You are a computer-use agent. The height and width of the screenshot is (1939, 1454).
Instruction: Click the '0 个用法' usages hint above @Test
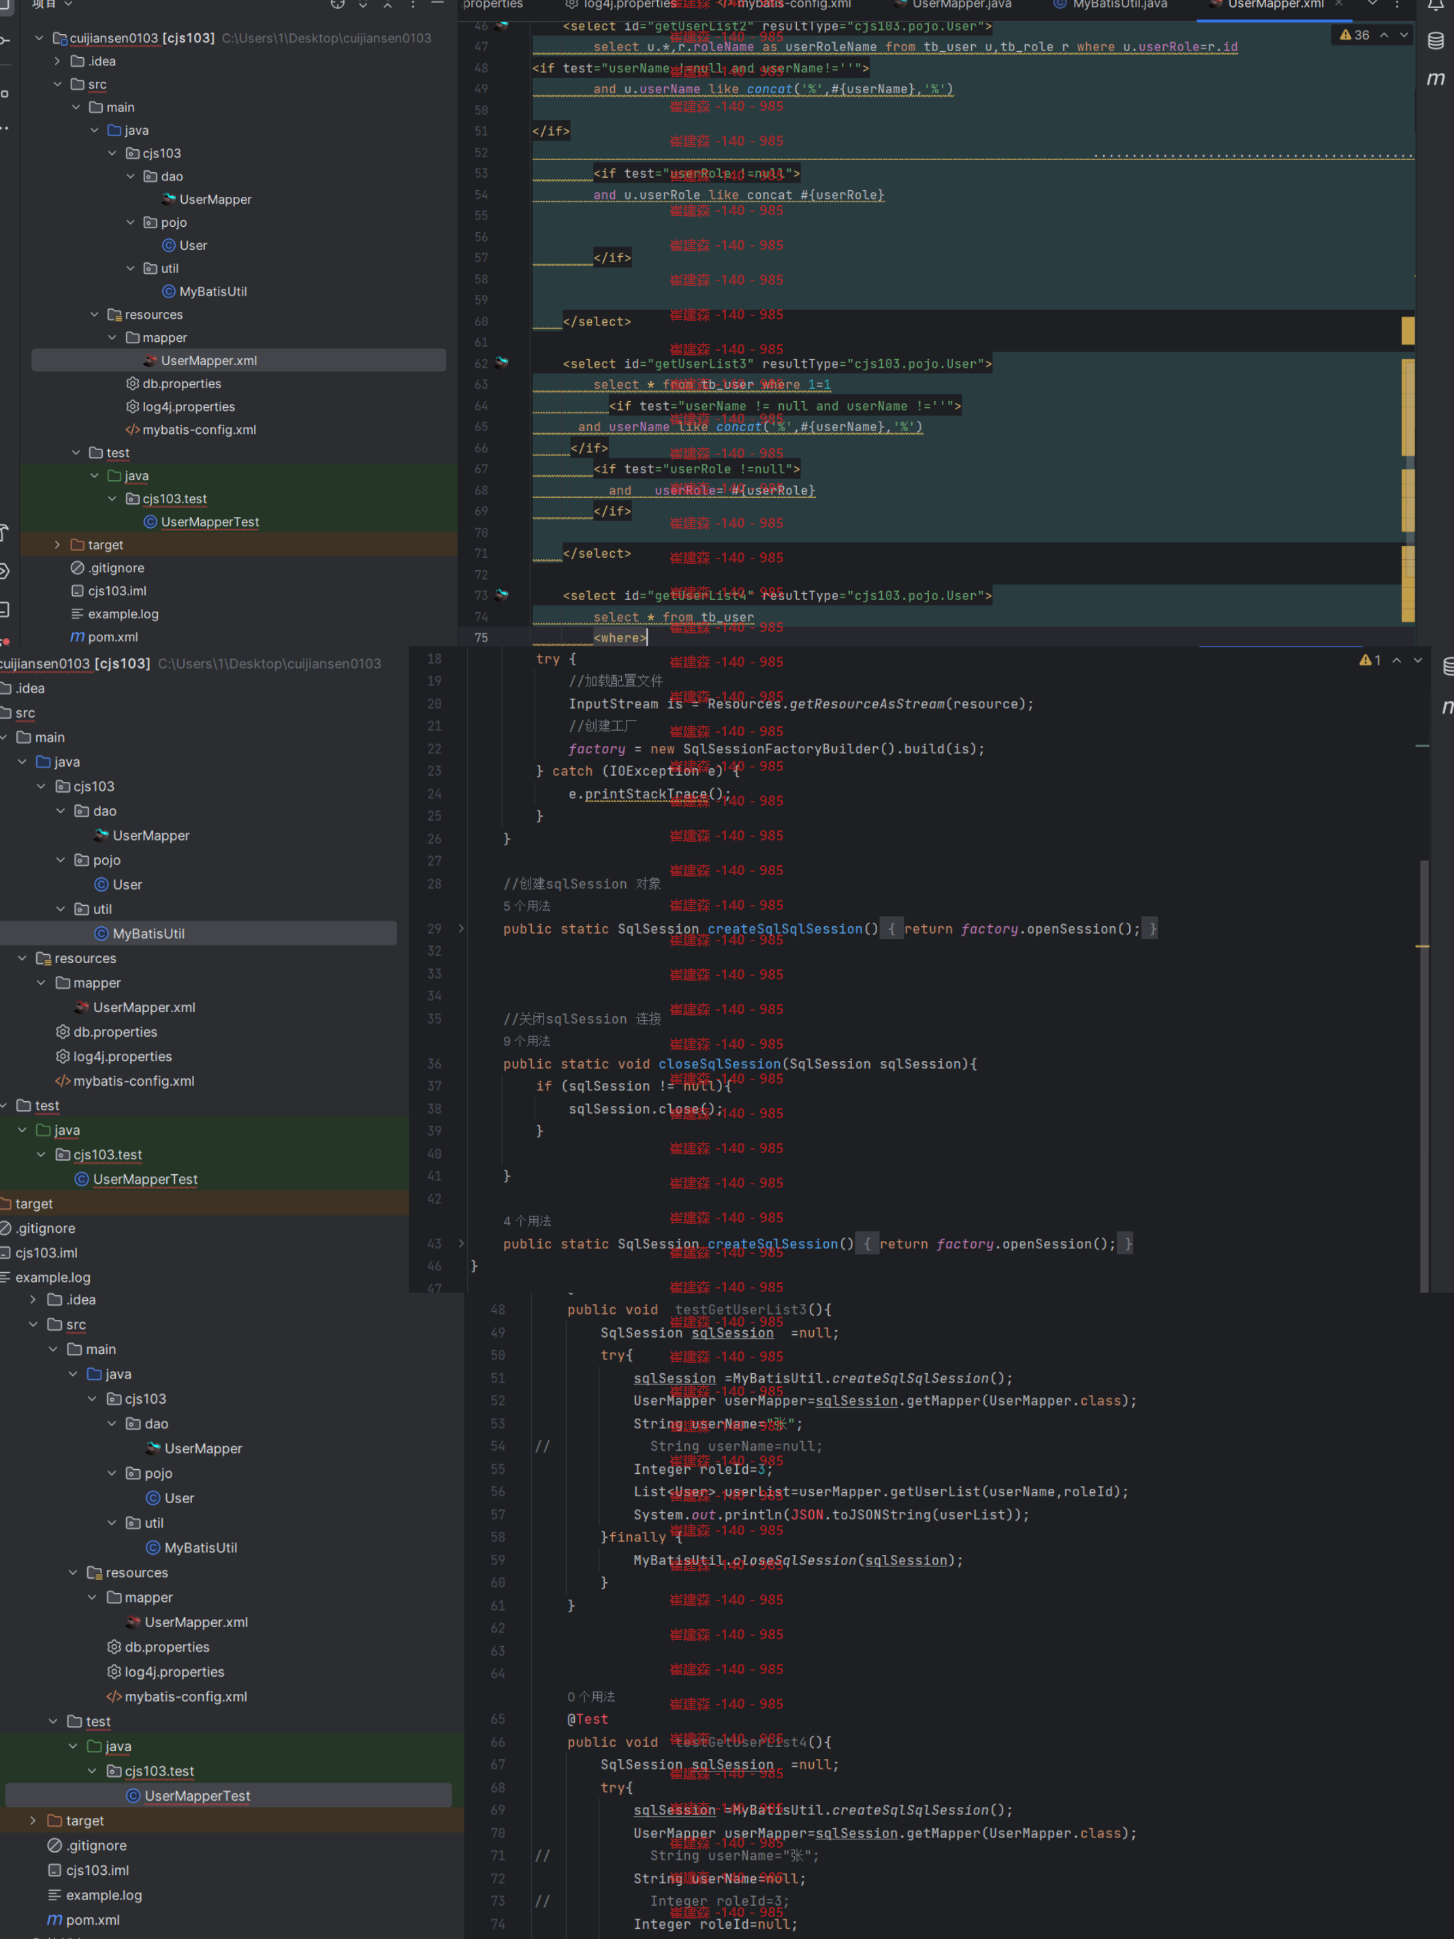tap(590, 1697)
